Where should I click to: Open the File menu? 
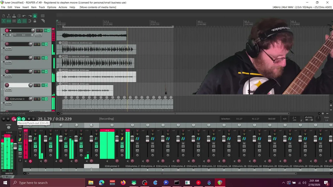3,7
